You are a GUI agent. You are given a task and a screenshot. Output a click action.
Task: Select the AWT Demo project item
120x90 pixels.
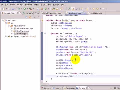(x=12, y=20)
